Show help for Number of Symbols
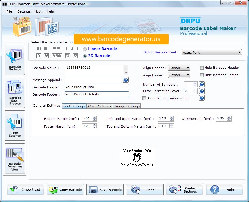The width and height of the screenshot is (249, 202). [x=202, y=84]
